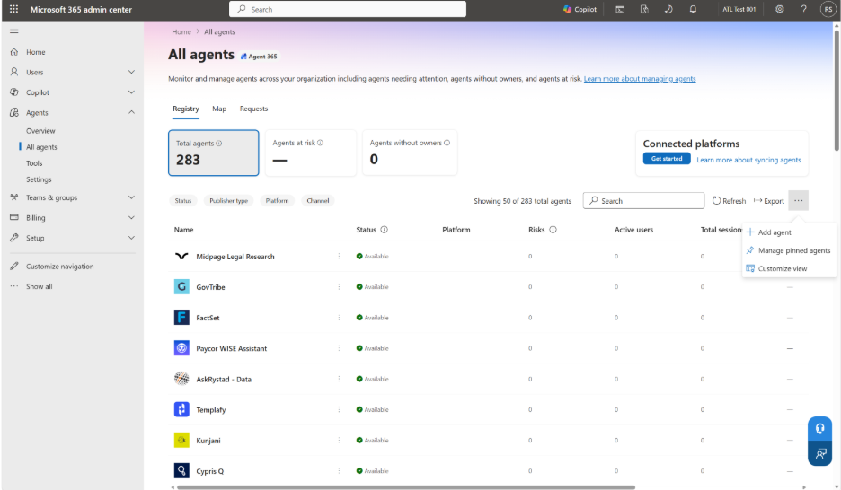Select Manage pinned agents menu item

tap(789, 250)
